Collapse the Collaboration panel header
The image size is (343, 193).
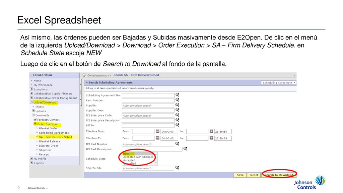(x=31, y=75)
